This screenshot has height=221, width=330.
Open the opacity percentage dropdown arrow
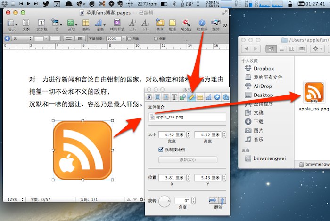tap(124, 39)
